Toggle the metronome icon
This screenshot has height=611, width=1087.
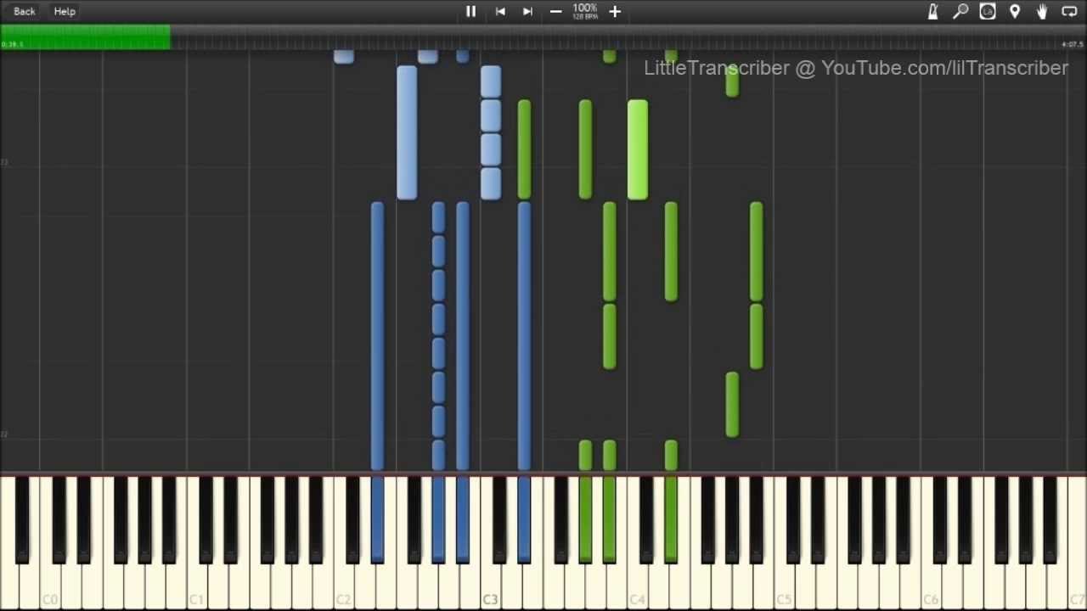[932, 11]
